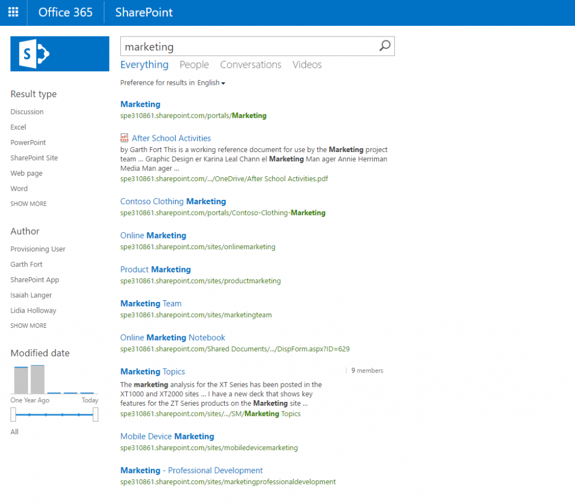The height and width of the screenshot is (504, 575).
Task: Click the SM/Marketing Topics URL
Action: pyautogui.click(x=211, y=414)
